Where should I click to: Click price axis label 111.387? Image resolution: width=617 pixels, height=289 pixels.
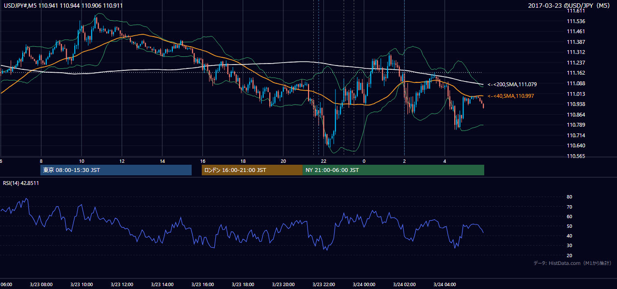pos(576,42)
